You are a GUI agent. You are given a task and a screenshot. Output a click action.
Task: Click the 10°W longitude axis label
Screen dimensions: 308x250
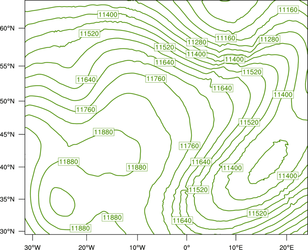click(x=137, y=247)
